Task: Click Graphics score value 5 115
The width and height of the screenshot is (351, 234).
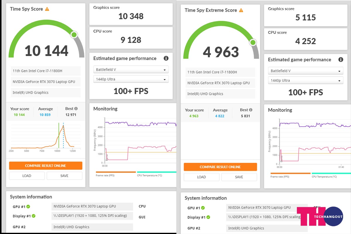Action: pos(306,18)
